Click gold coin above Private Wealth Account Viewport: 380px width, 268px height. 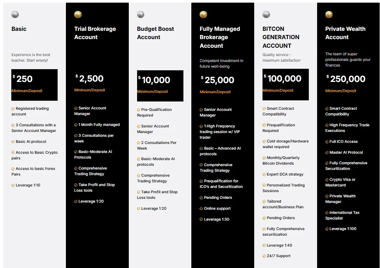329,15
